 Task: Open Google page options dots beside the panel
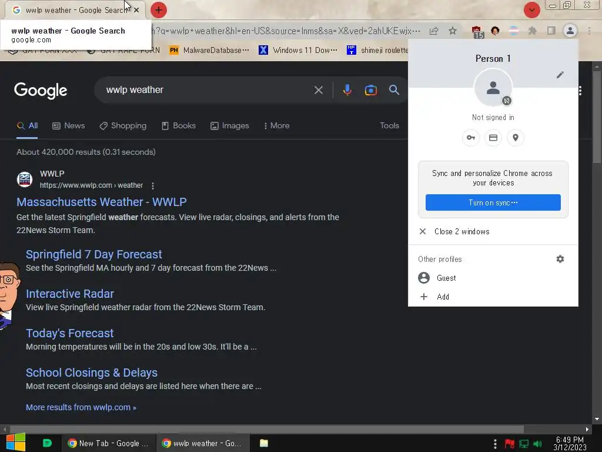[x=580, y=91]
